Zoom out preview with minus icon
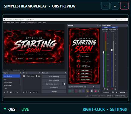The width and height of the screenshot is (131, 114). point(4,70)
